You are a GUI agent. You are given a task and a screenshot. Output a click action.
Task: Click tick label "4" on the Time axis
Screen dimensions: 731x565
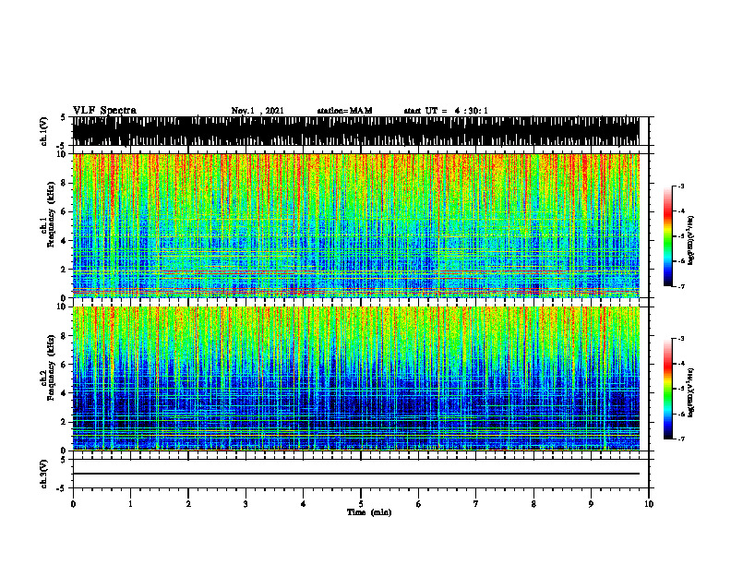coord(303,504)
